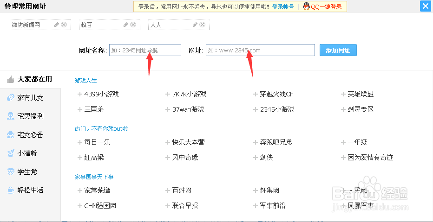Image resolution: width=433 pixels, height=222 pixels.
Task: Delete the 潍坊新闻网 entry
Action: [64, 25]
